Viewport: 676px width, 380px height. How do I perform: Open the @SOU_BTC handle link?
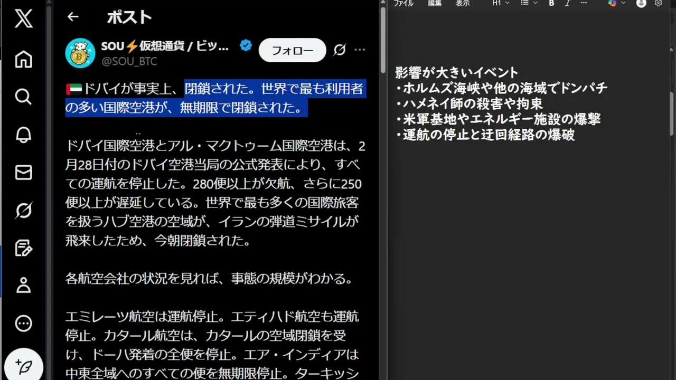pos(129,61)
